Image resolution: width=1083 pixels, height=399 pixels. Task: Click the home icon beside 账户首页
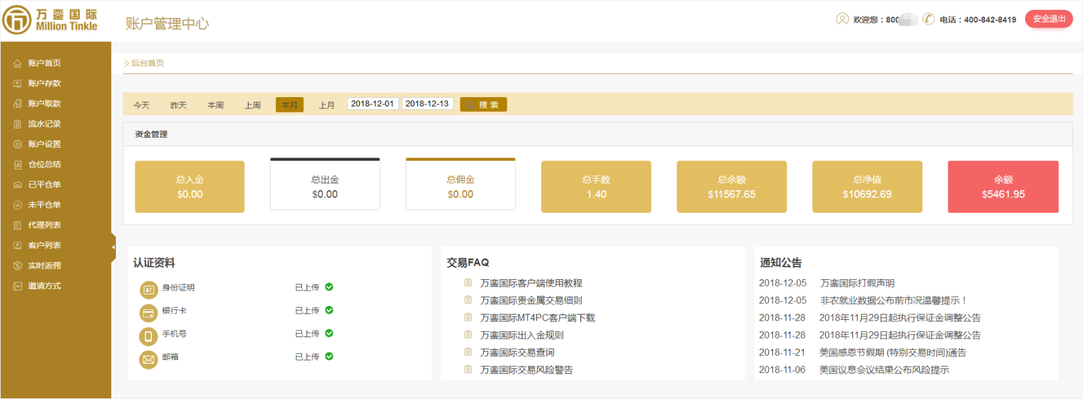[17, 64]
